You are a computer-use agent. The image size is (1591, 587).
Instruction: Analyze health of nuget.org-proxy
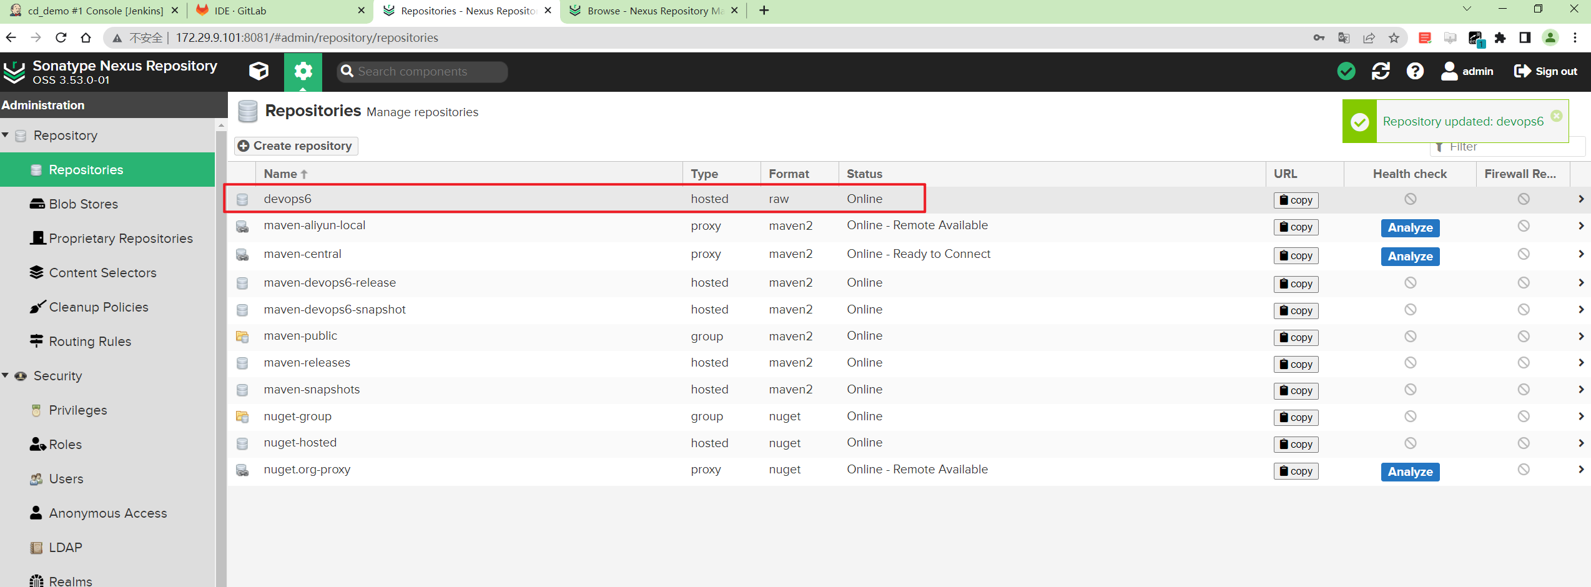point(1410,472)
